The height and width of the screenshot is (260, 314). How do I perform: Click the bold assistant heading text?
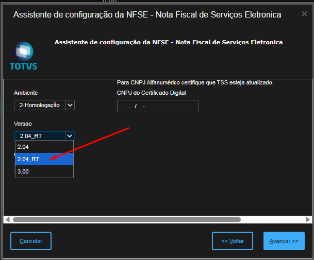(169, 42)
